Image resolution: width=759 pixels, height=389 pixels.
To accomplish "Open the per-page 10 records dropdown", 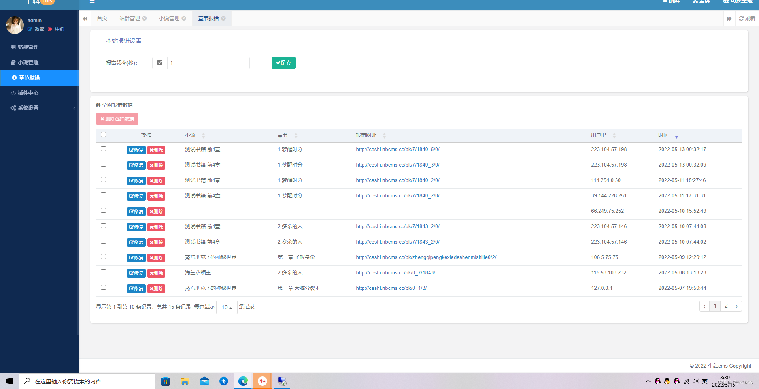I will pos(227,307).
